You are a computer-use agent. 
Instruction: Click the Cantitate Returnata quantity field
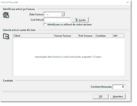pyautogui.click(x=119, y=87)
